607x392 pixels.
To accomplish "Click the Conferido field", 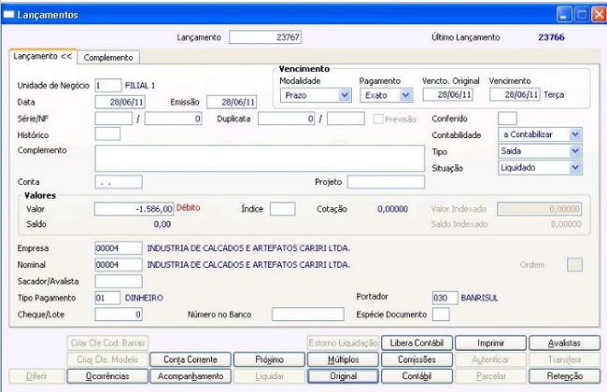I will click(507, 119).
